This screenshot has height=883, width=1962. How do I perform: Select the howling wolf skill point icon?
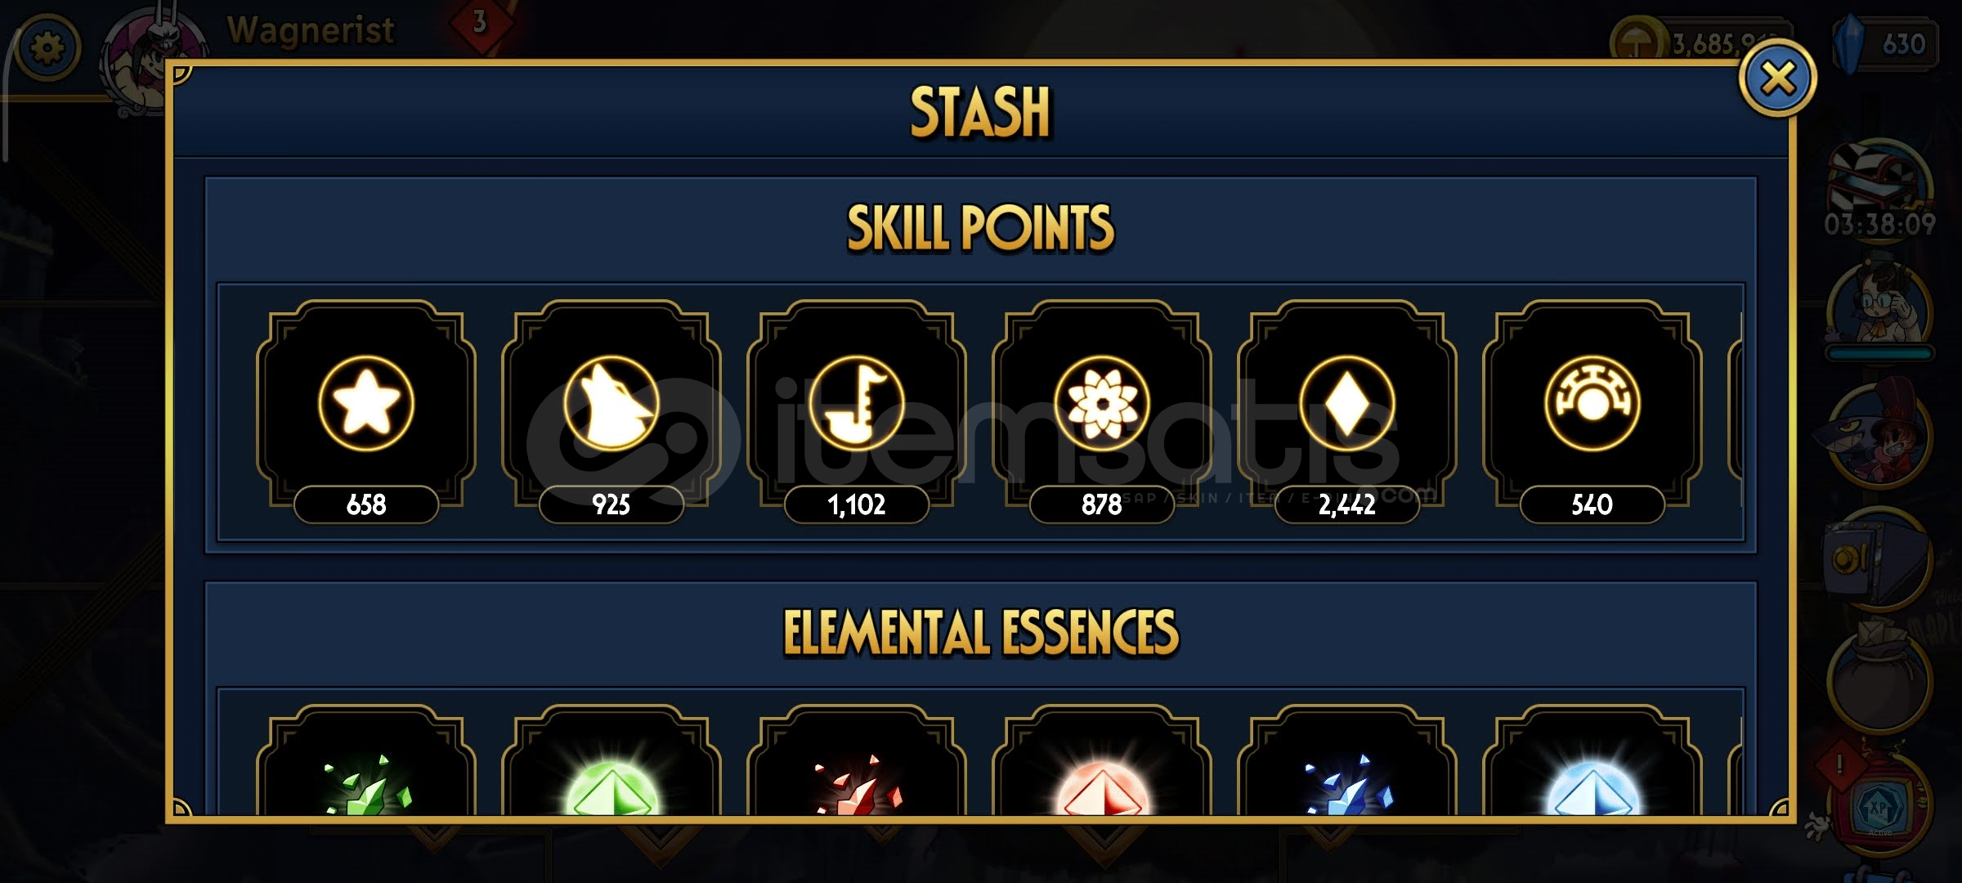pos(611,403)
